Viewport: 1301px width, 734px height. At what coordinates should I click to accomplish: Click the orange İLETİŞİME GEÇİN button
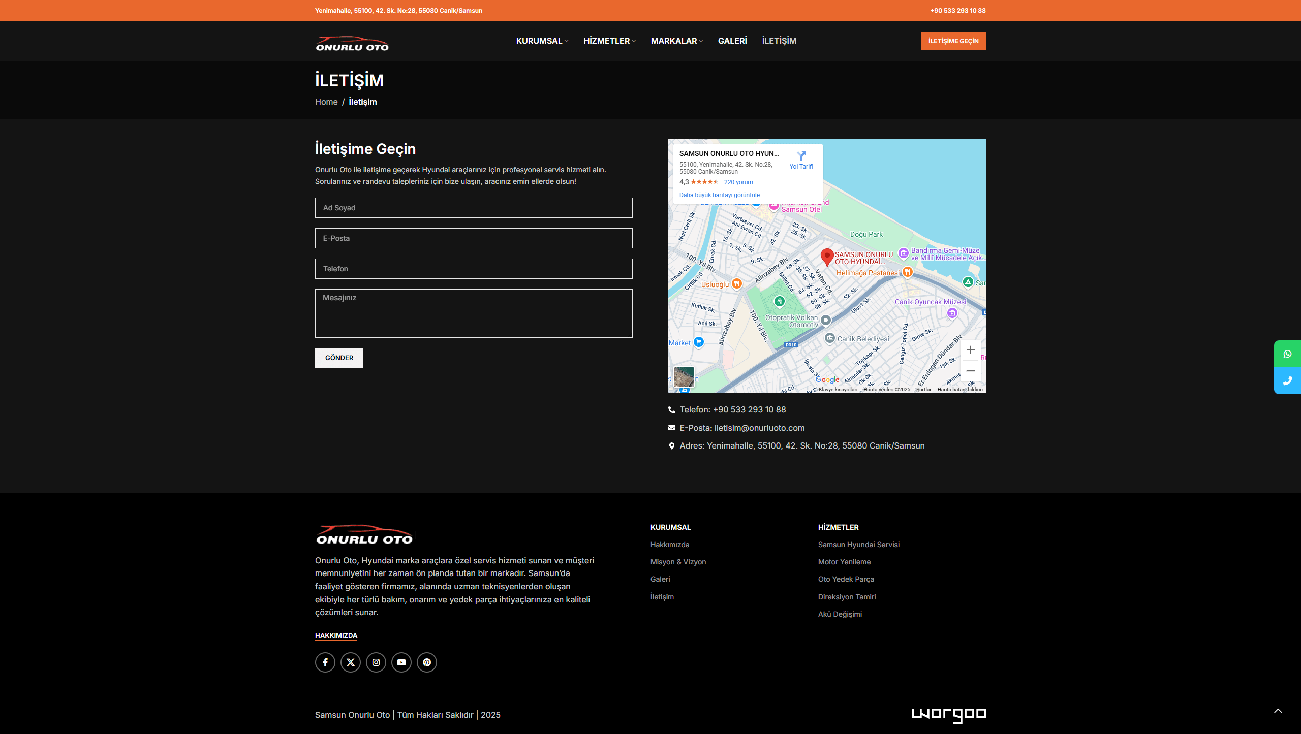click(x=953, y=41)
